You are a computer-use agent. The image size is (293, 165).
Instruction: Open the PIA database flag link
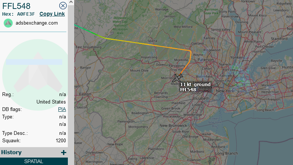[62, 109]
